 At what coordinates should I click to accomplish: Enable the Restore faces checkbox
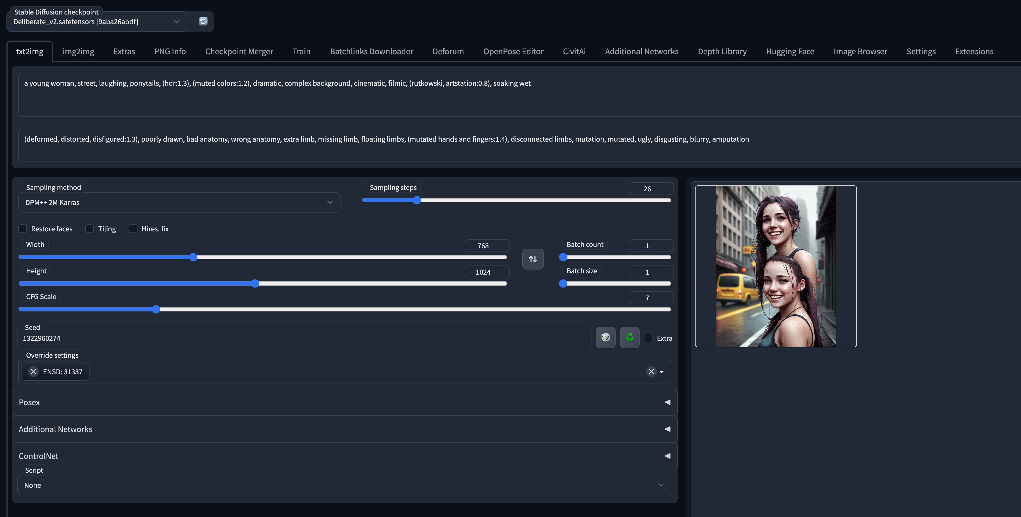23,229
